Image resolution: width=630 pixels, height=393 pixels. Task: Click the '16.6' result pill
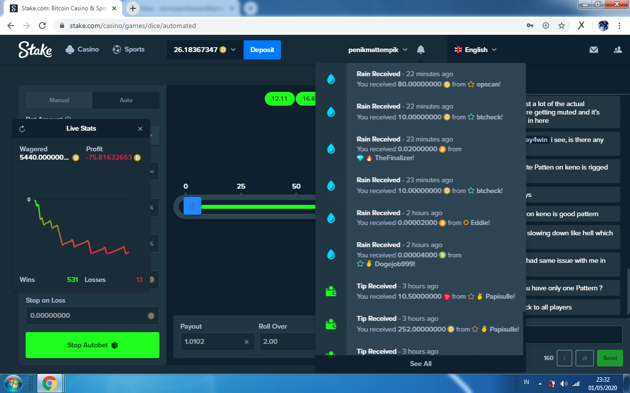click(x=306, y=99)
